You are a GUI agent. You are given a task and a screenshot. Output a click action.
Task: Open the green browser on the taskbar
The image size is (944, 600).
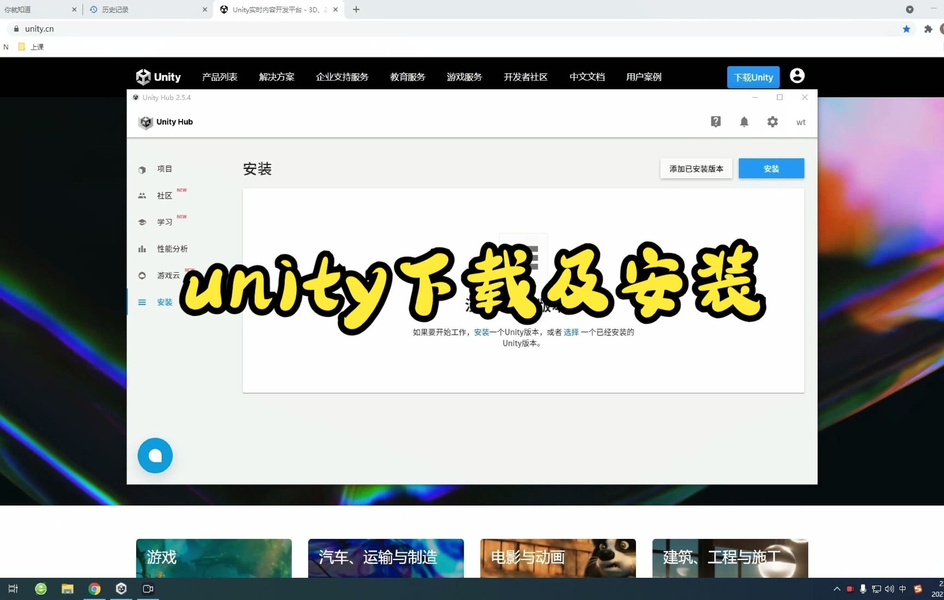pyautogui.click(x=41, y=589)
